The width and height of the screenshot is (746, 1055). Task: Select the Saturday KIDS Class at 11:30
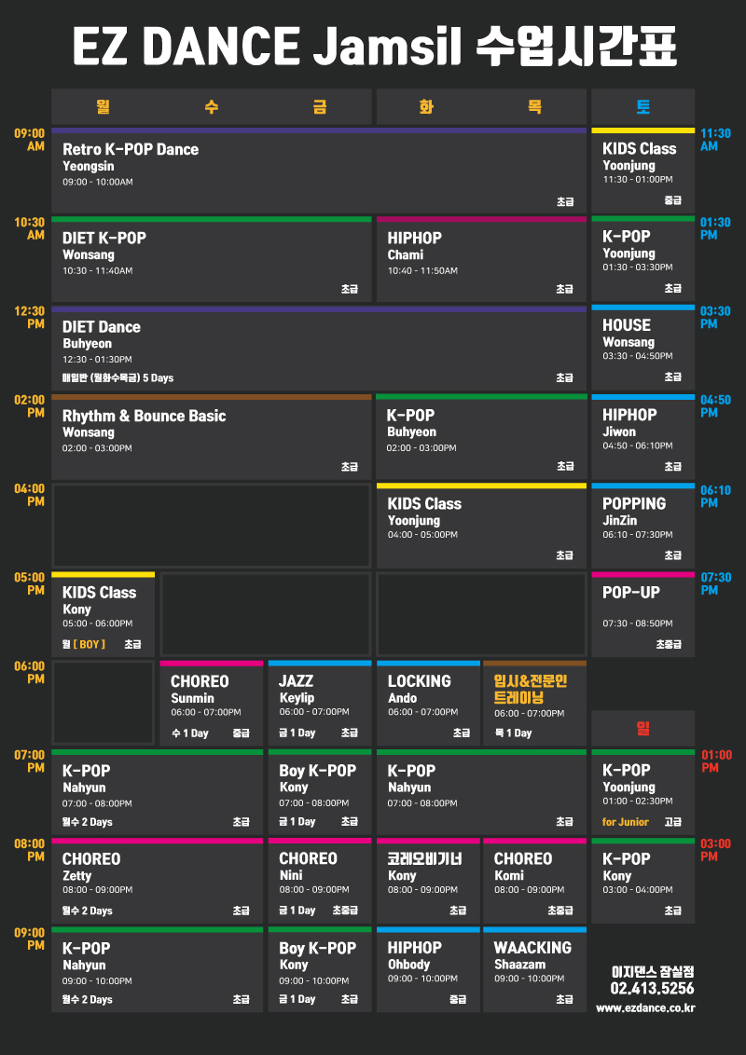pyautogui.click(x=643, y=171)
